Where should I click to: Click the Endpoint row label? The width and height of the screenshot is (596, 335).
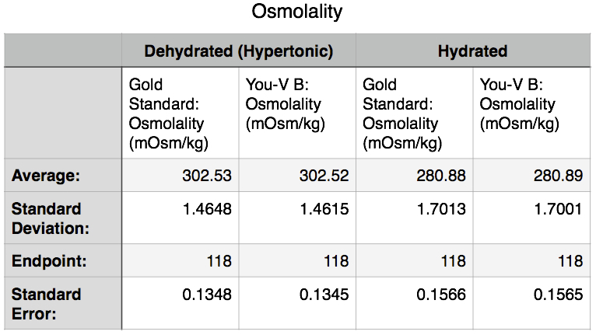click(47, 261)
